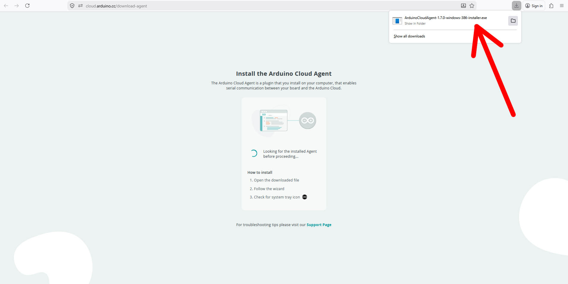568x284 pixels.
Task: Toggle the Downloads panel toolbar button
Action: (x=516, y=6)
